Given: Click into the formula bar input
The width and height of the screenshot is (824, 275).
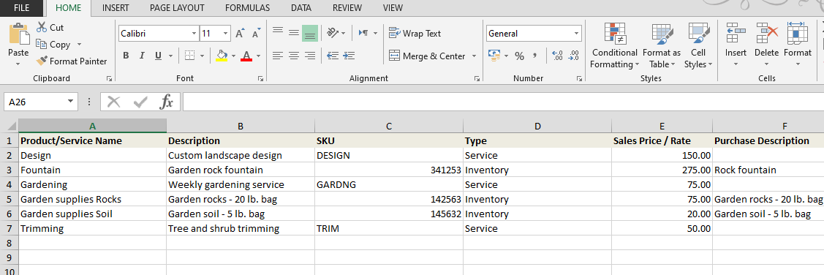Looking at the screenshot, I should (503, 102).
